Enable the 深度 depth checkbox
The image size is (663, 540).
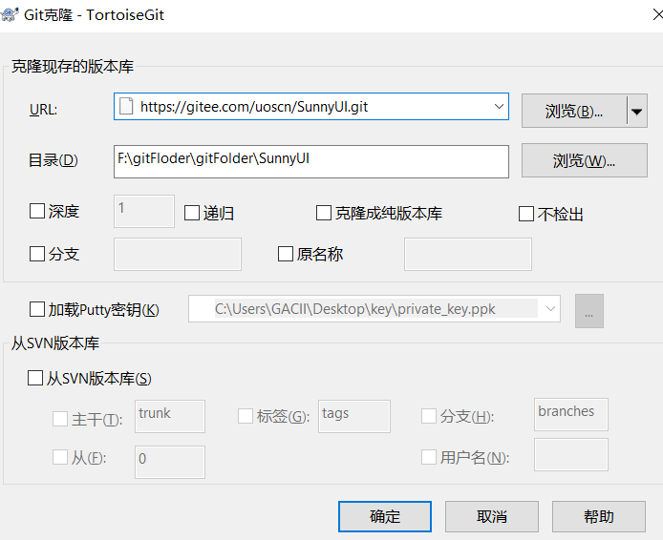pyautogui.click(x=37, y=211)
